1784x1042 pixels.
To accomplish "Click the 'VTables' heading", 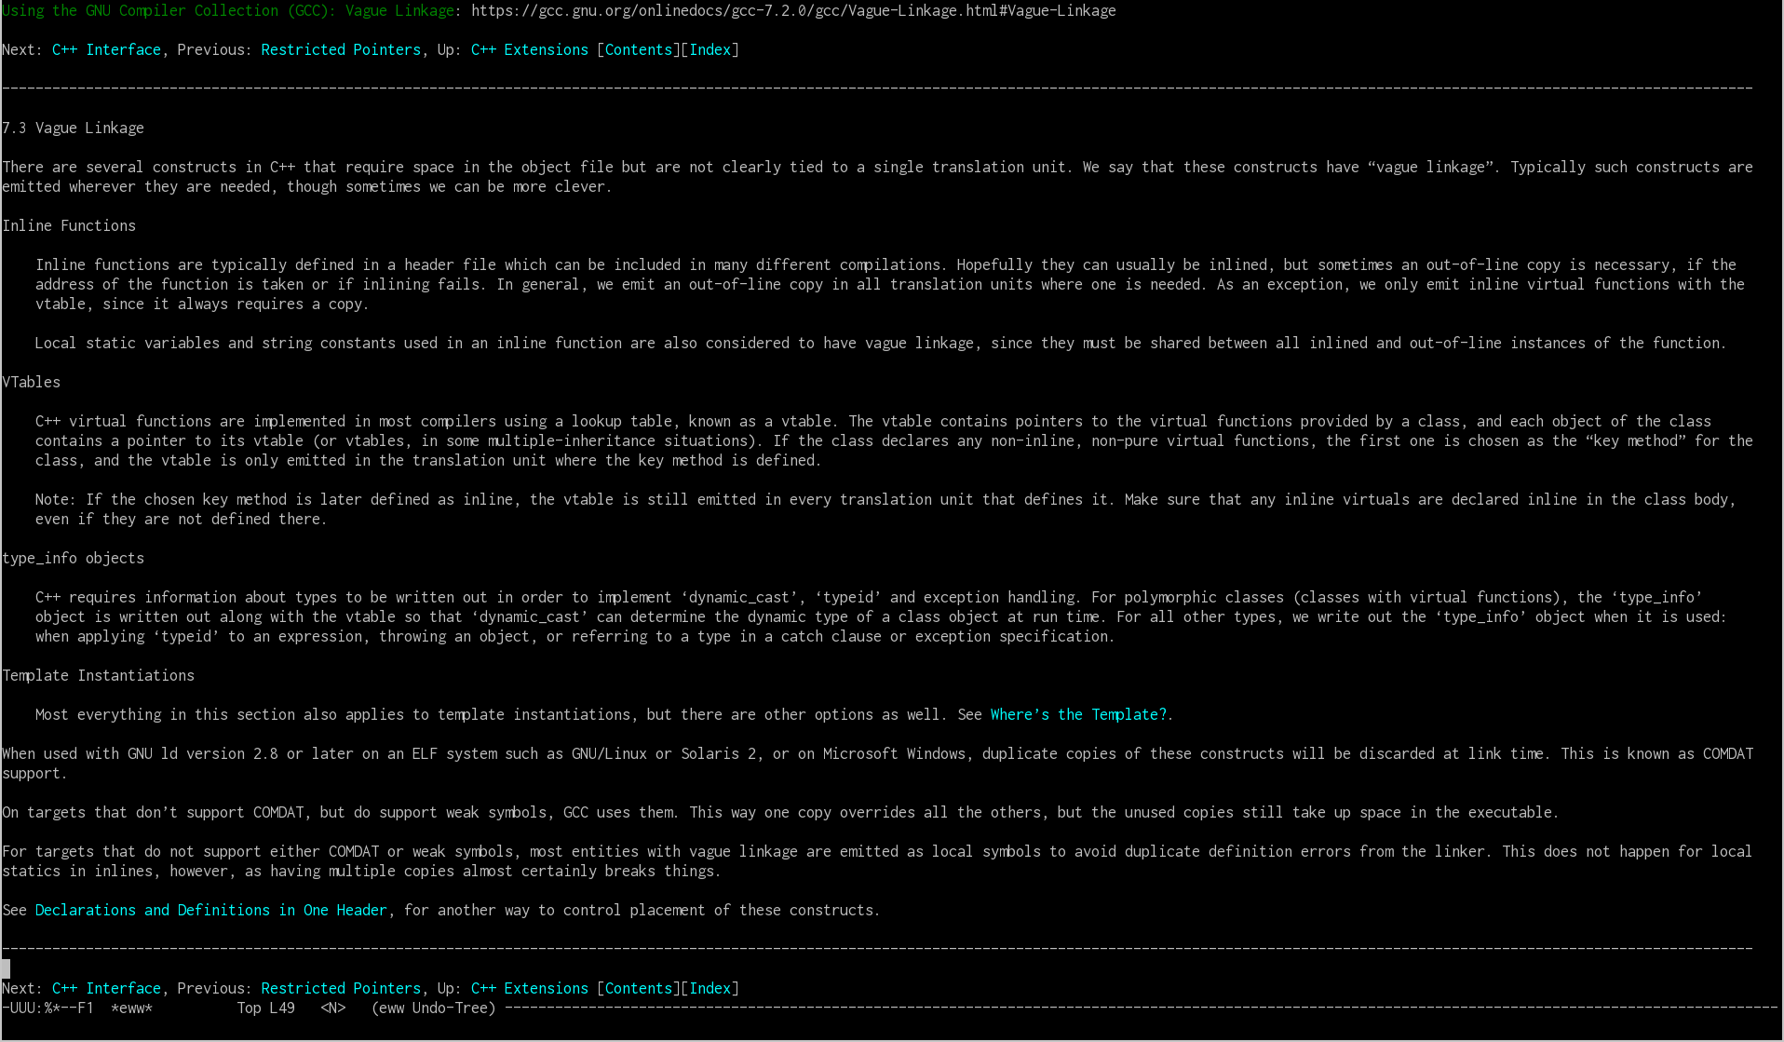I will click(x=32, y=382).
